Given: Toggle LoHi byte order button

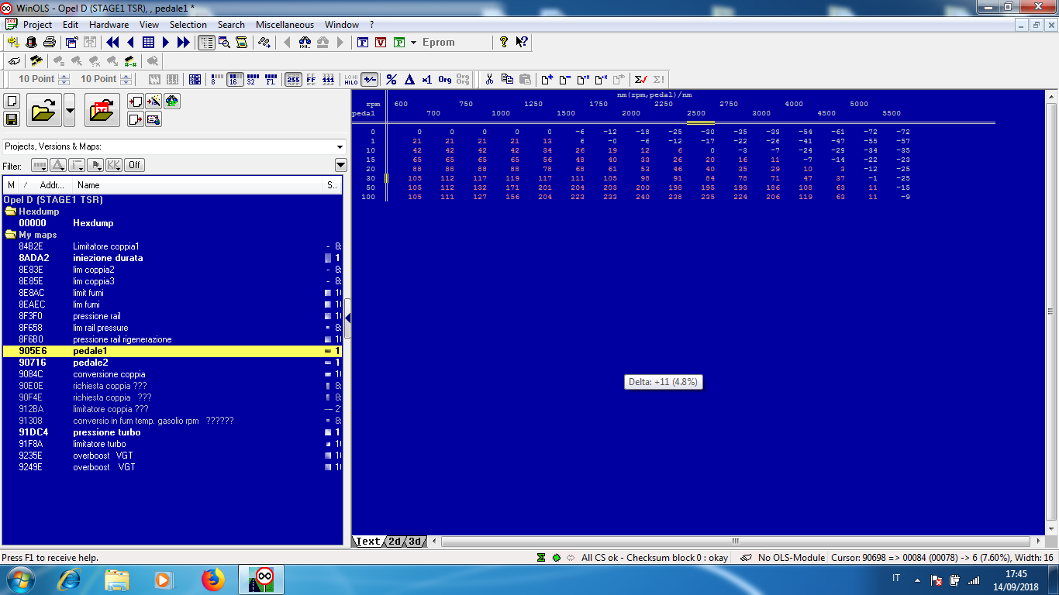Looking at the screenshot, I should point(350,79).
